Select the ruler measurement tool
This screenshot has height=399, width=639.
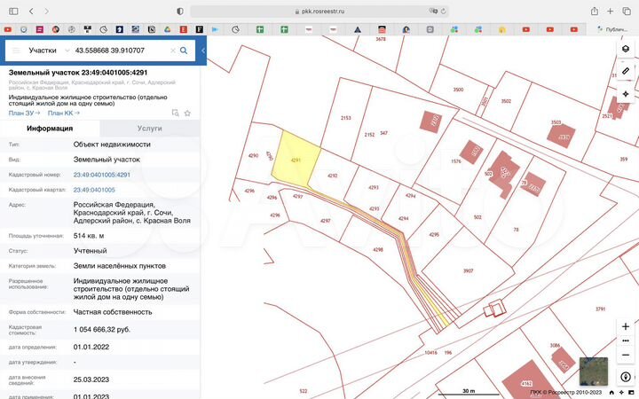(x=626, y=71)
